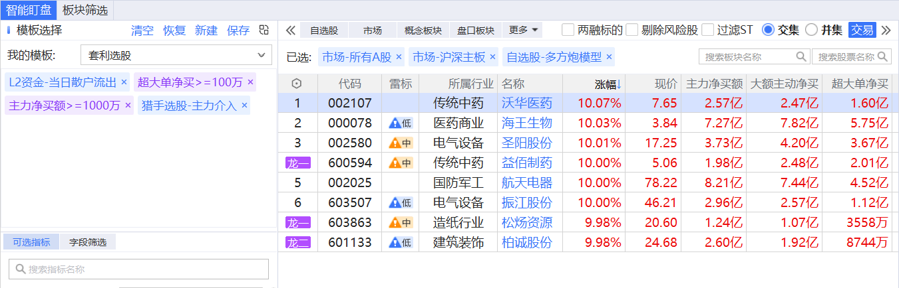Click the template layout icon beside 保存
Image resolution: width=899 pixels, height=288 pixels.
[264, 30]
